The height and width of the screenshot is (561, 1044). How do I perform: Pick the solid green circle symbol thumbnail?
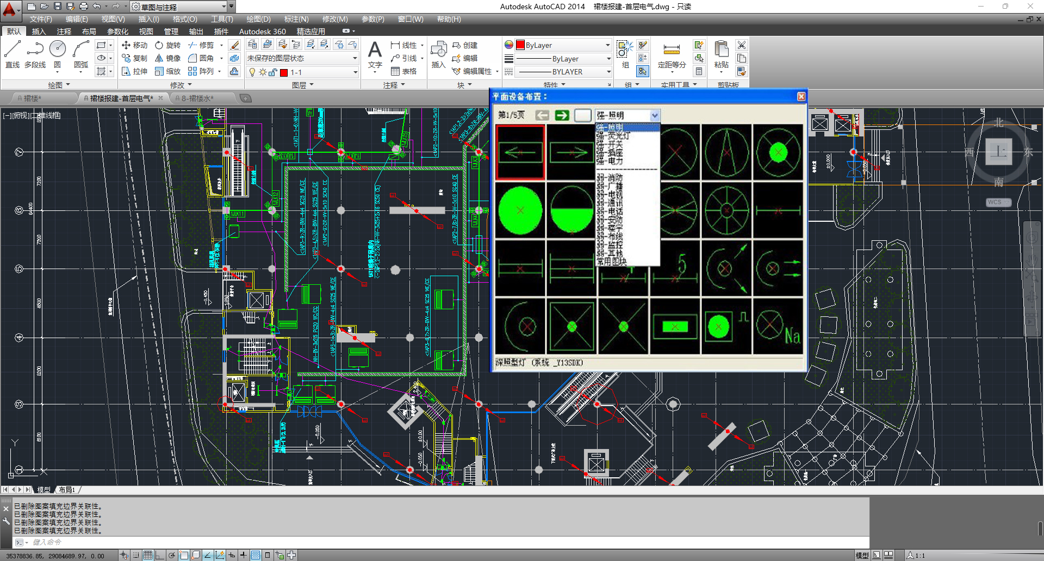pyautogui.click(x=520, y=210)
